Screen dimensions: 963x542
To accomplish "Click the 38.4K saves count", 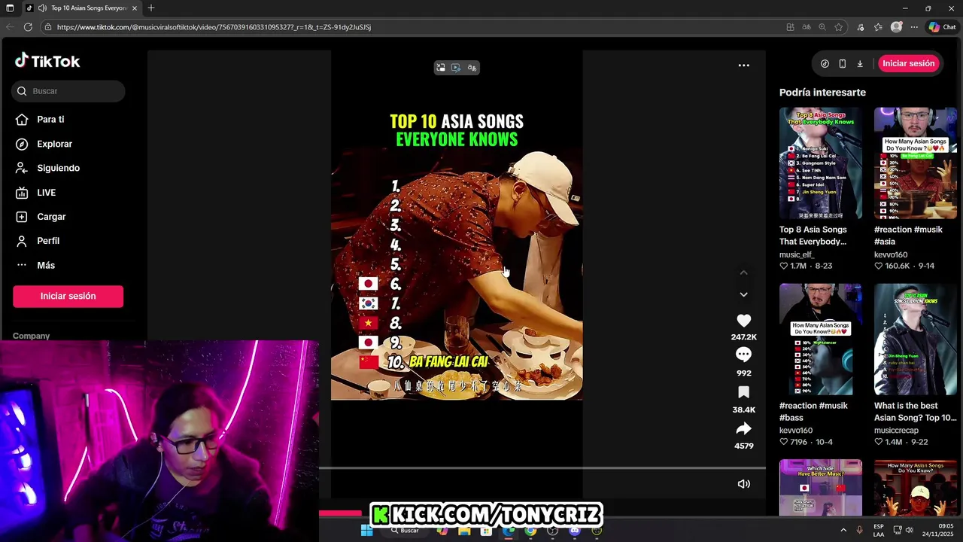I will pyautogui.click(x=743, y=410).
